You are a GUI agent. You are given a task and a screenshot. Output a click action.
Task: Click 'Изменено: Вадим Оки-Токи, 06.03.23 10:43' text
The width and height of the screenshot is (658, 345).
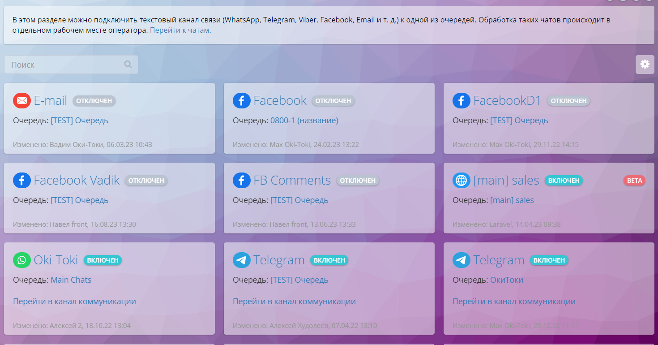point(83,144)
